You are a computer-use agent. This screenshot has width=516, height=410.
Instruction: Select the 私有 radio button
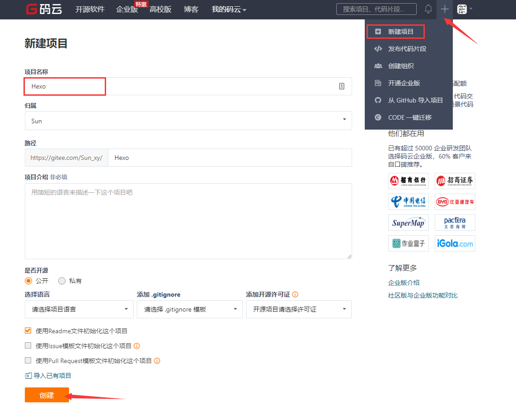click(62, 281)
